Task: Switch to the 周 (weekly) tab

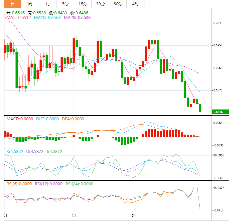Action: (x=30, y=4)
